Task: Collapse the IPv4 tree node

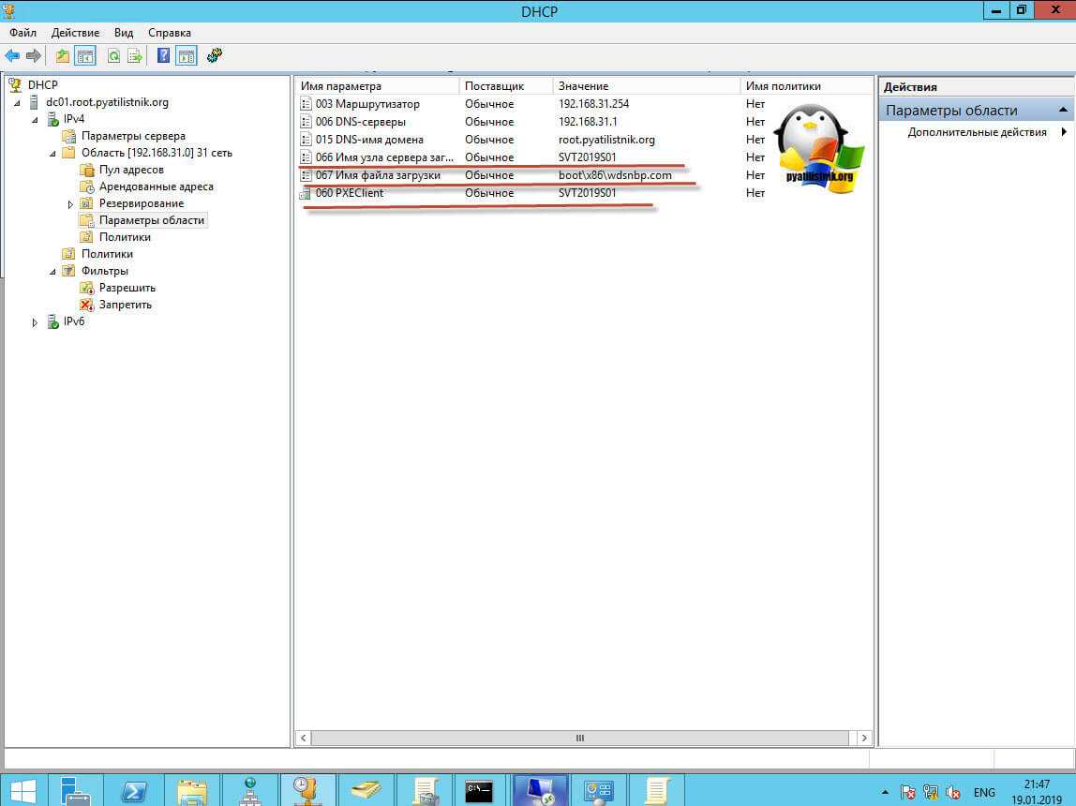Action: [x=35, y=120]
